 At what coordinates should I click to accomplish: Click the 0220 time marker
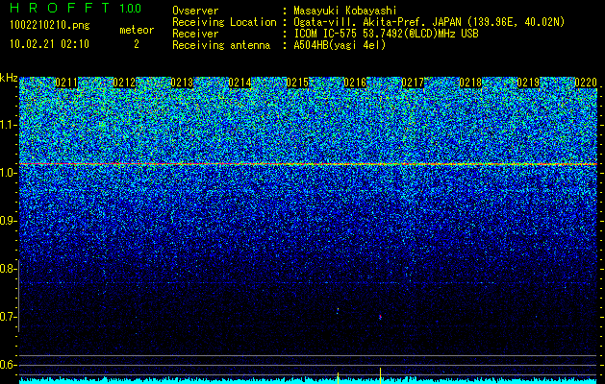(x=586, y=83)
